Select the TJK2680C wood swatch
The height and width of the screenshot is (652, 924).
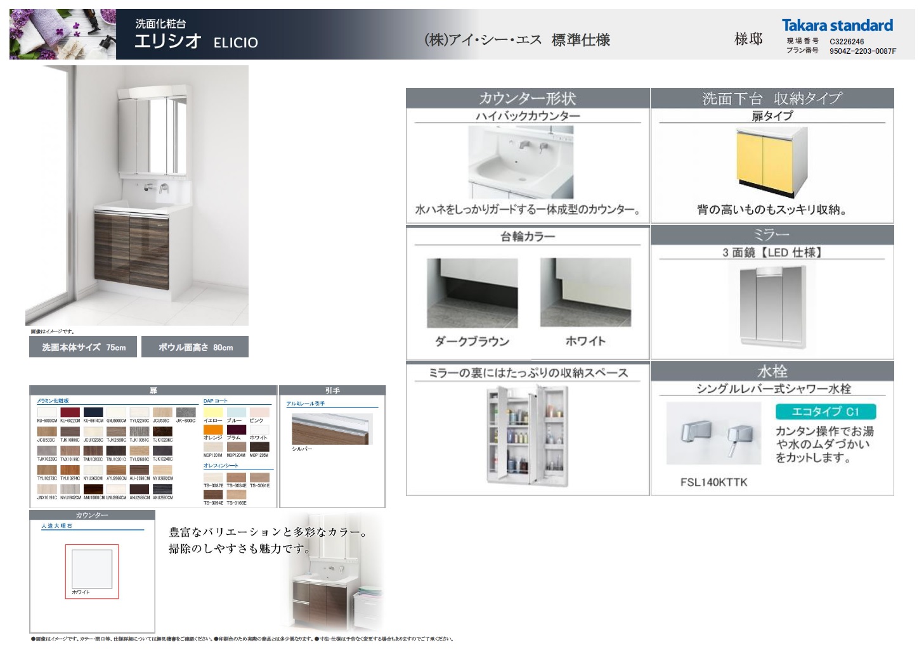(x=116, y=431)
